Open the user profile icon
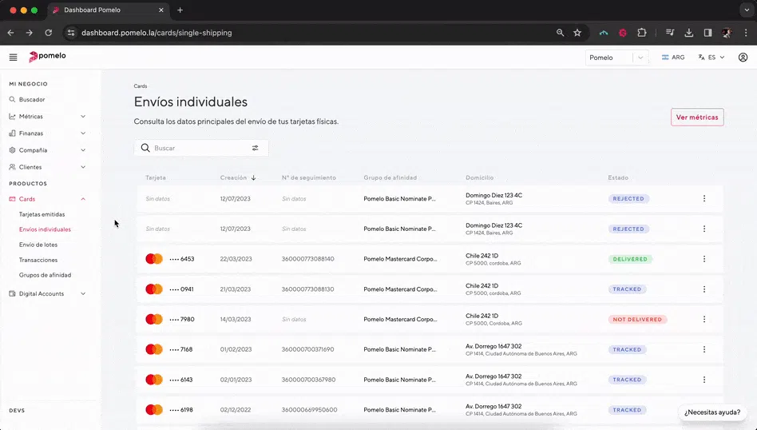Screen dimensions: 757x430 tap(743, 58)
